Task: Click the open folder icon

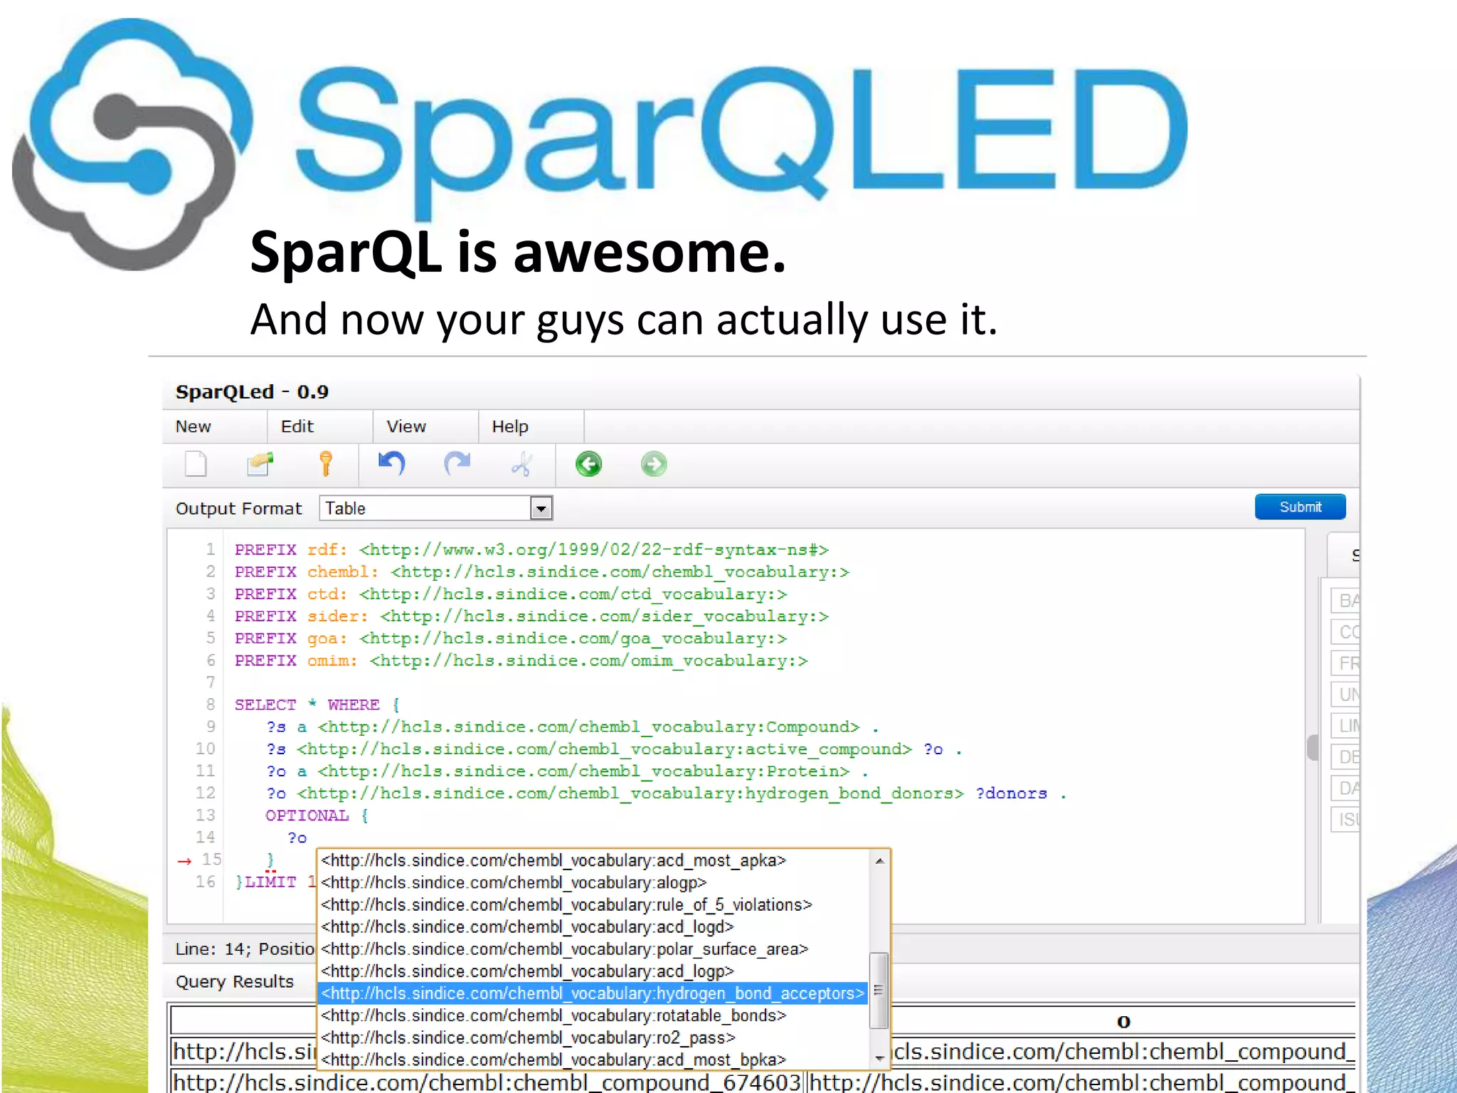Action: pos(260,464)
